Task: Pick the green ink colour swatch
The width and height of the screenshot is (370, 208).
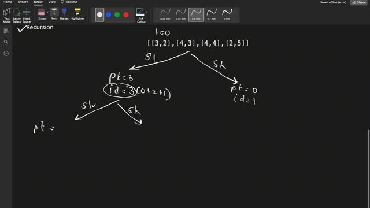Action: [117, 14]
